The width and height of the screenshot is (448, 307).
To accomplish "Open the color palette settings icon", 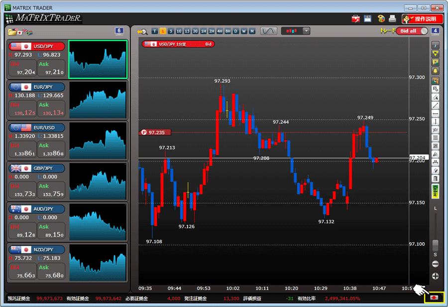I will (x=381, y=18).
